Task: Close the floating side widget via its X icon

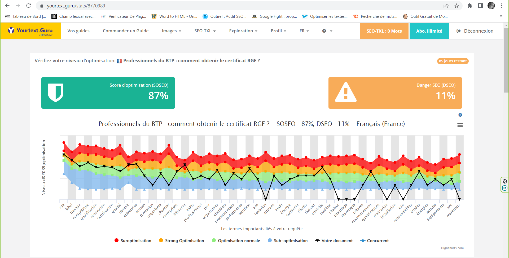Action: (x=504, y=181)
